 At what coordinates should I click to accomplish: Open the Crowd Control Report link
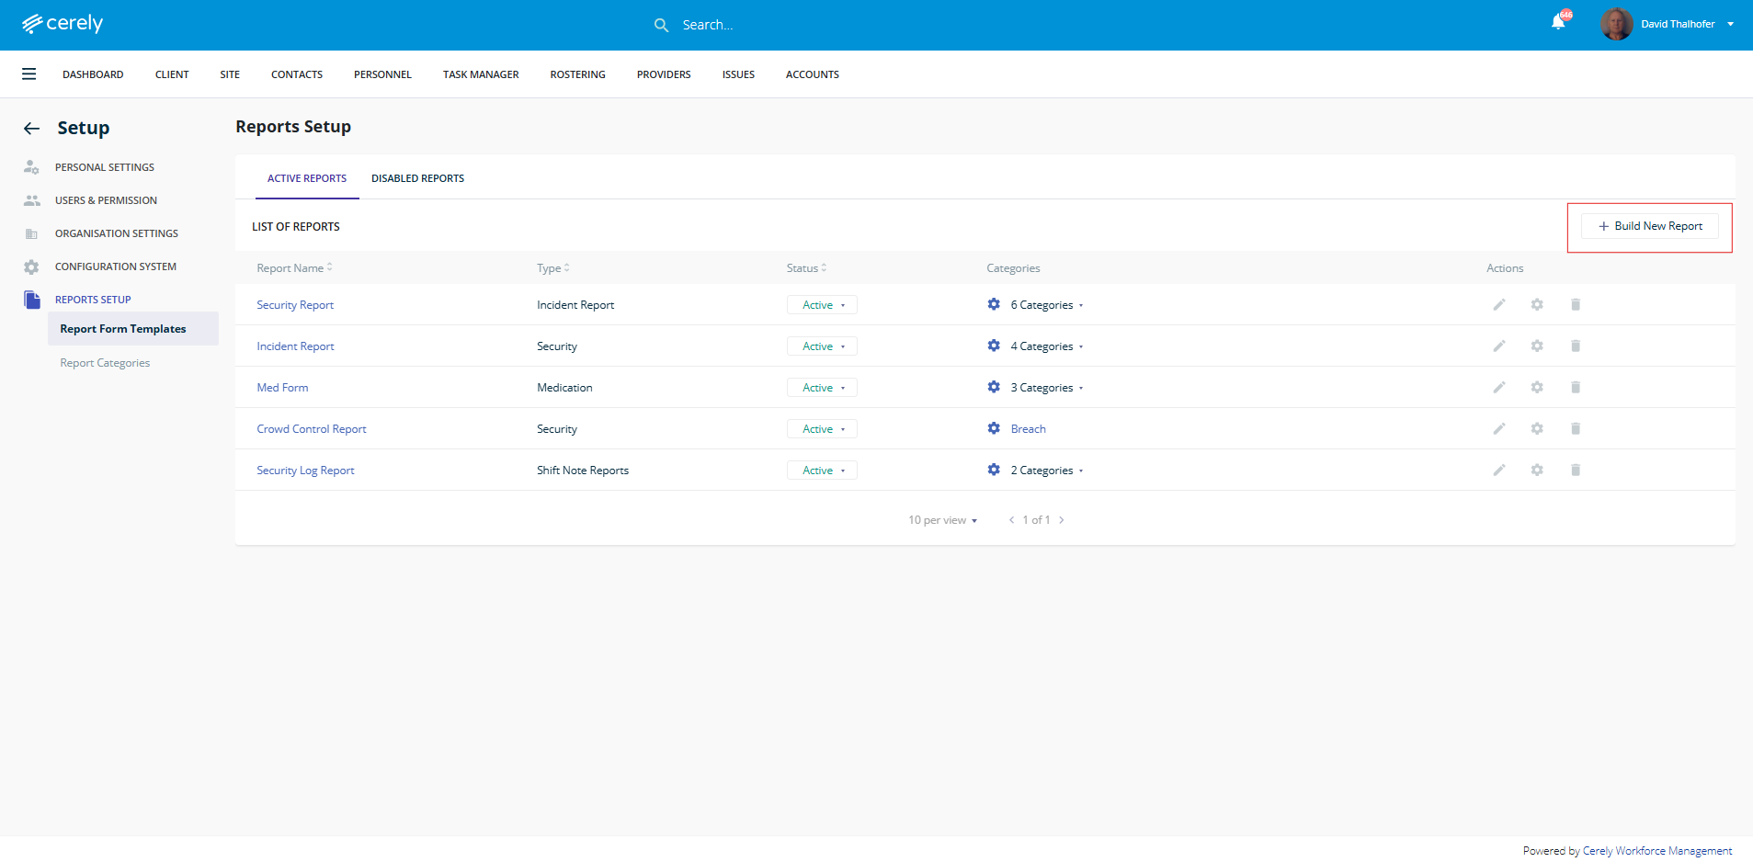tap(312, 429)
